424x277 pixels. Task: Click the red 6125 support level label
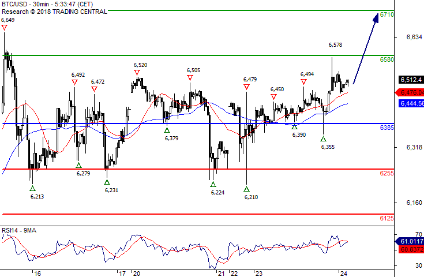click(387, 218)
